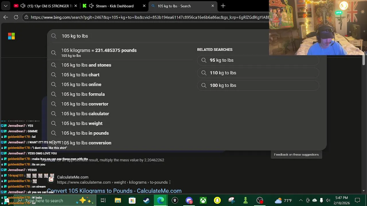Choose suggestion 105 kg to lbs calculator

coord(120,114)
